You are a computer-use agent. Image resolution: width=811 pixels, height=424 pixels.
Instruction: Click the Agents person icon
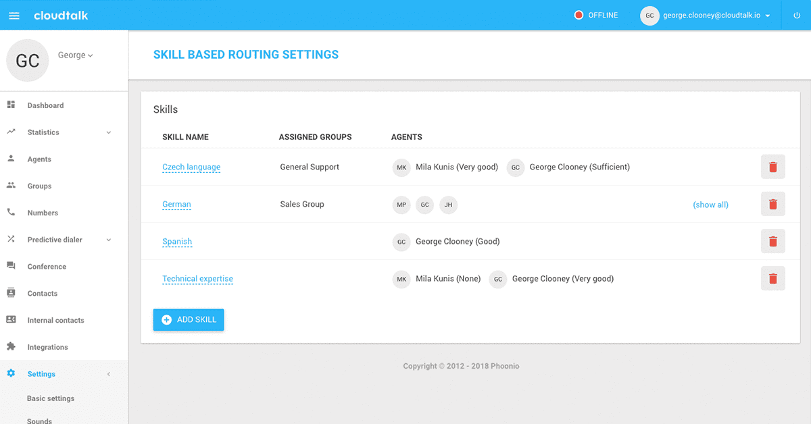(x=11, y=159)
